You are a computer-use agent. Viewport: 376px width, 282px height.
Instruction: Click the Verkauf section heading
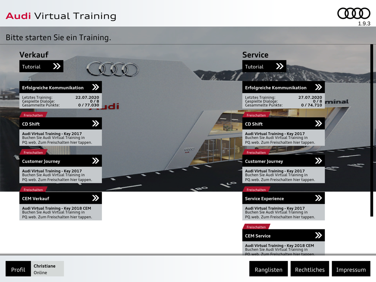pyautogui.click(x=34, y=55)
